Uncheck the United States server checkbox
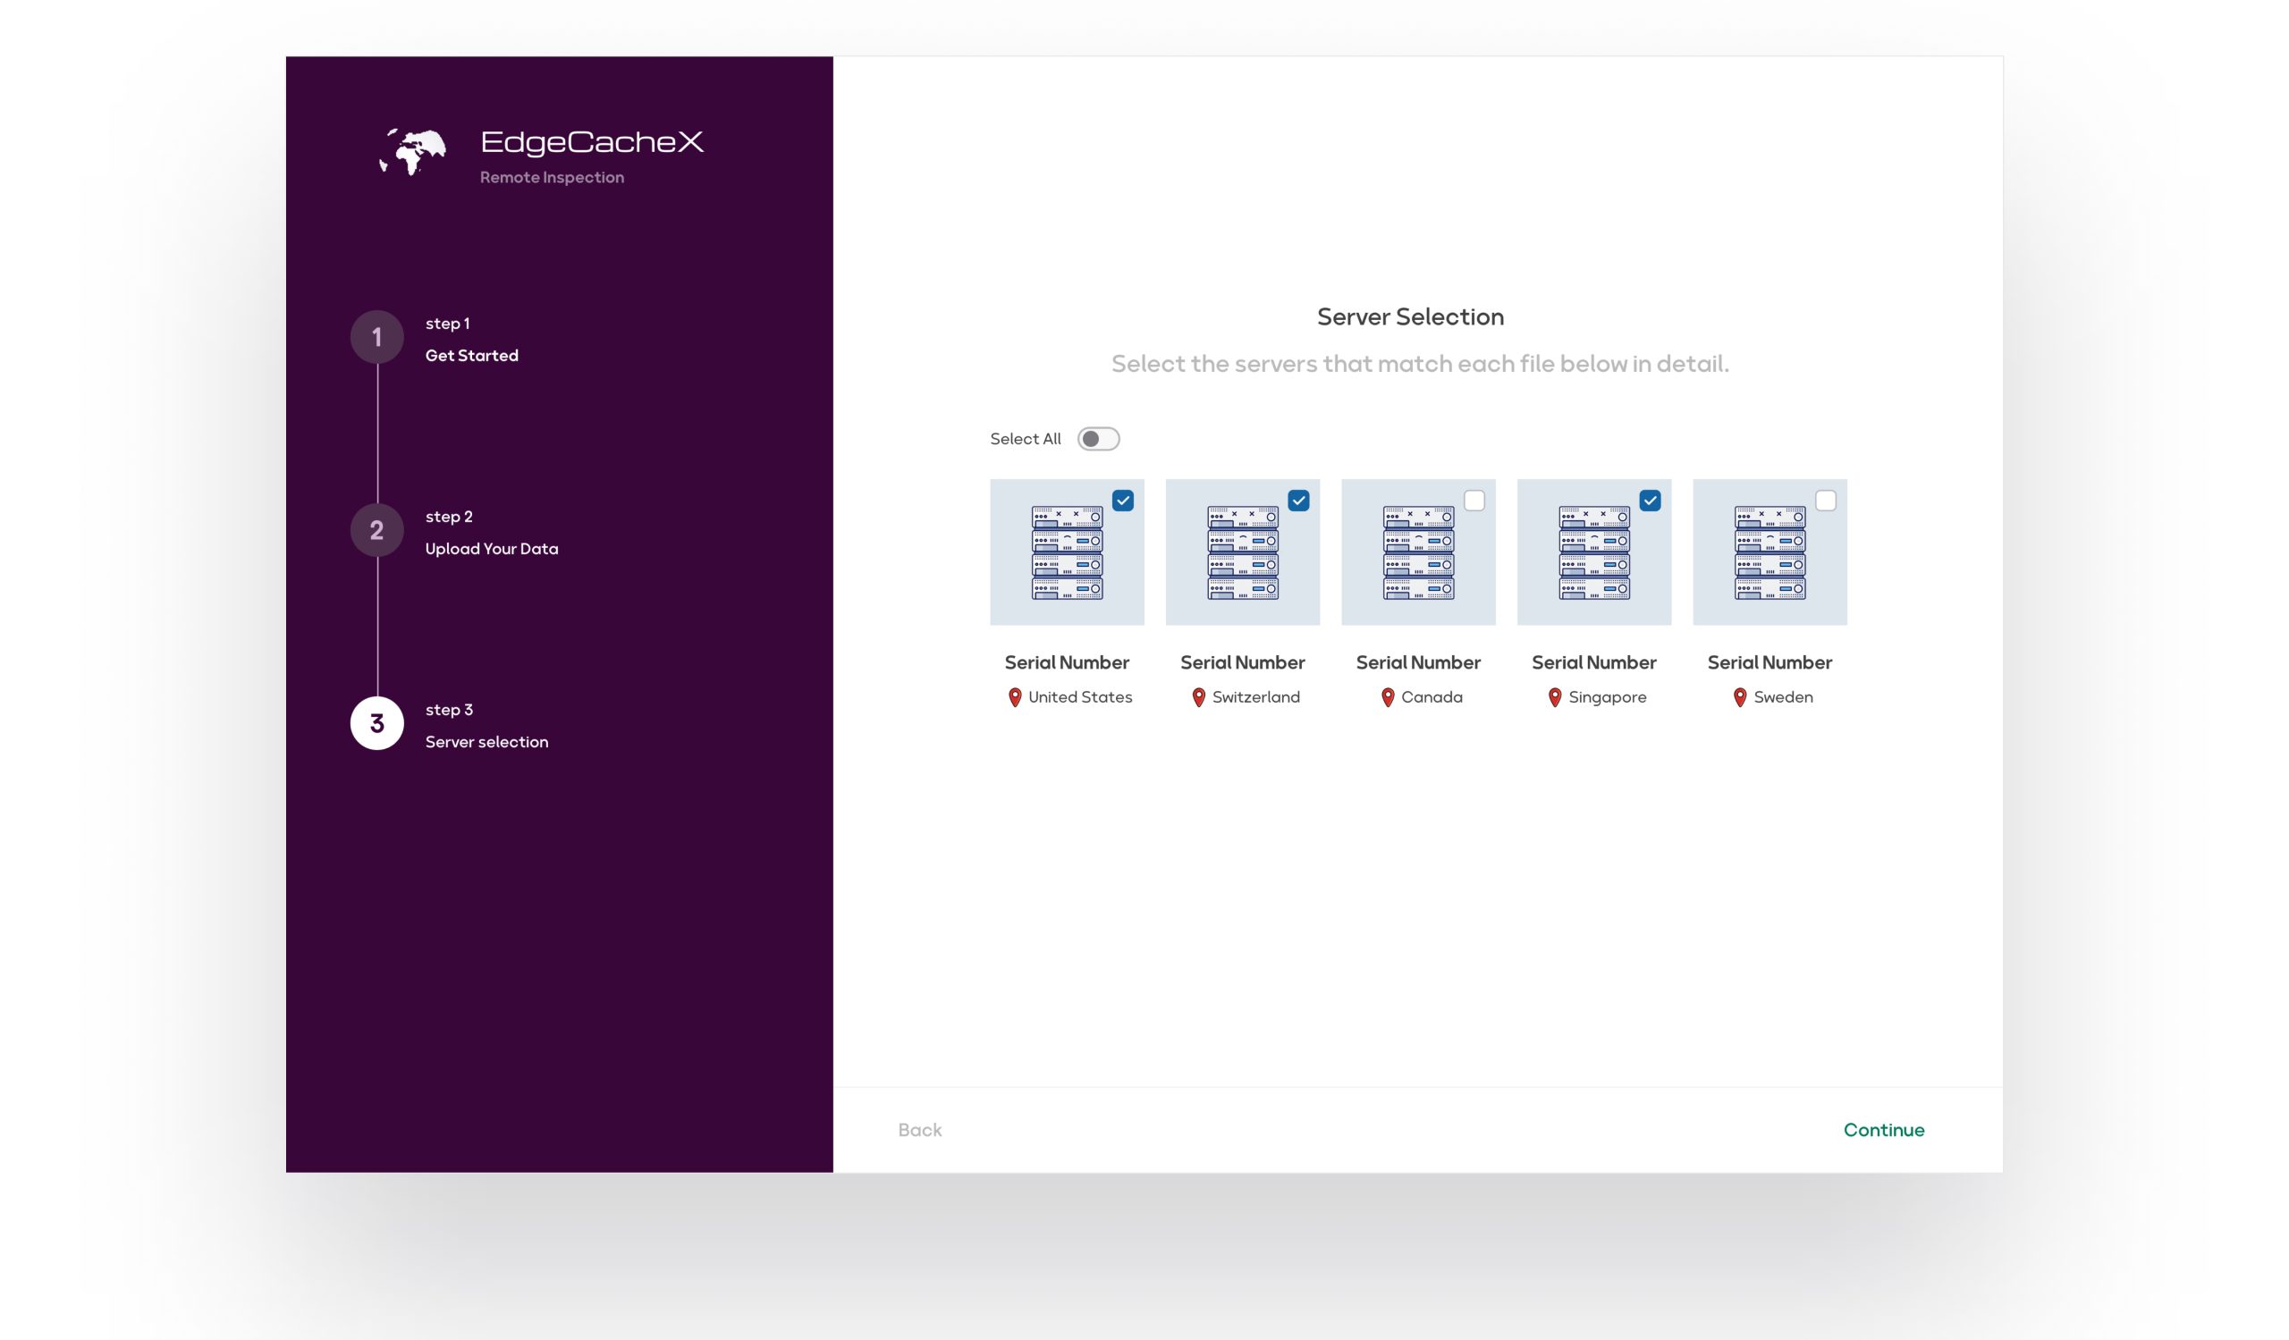The image size is (2289, 1340). [x=1123, y=501]
